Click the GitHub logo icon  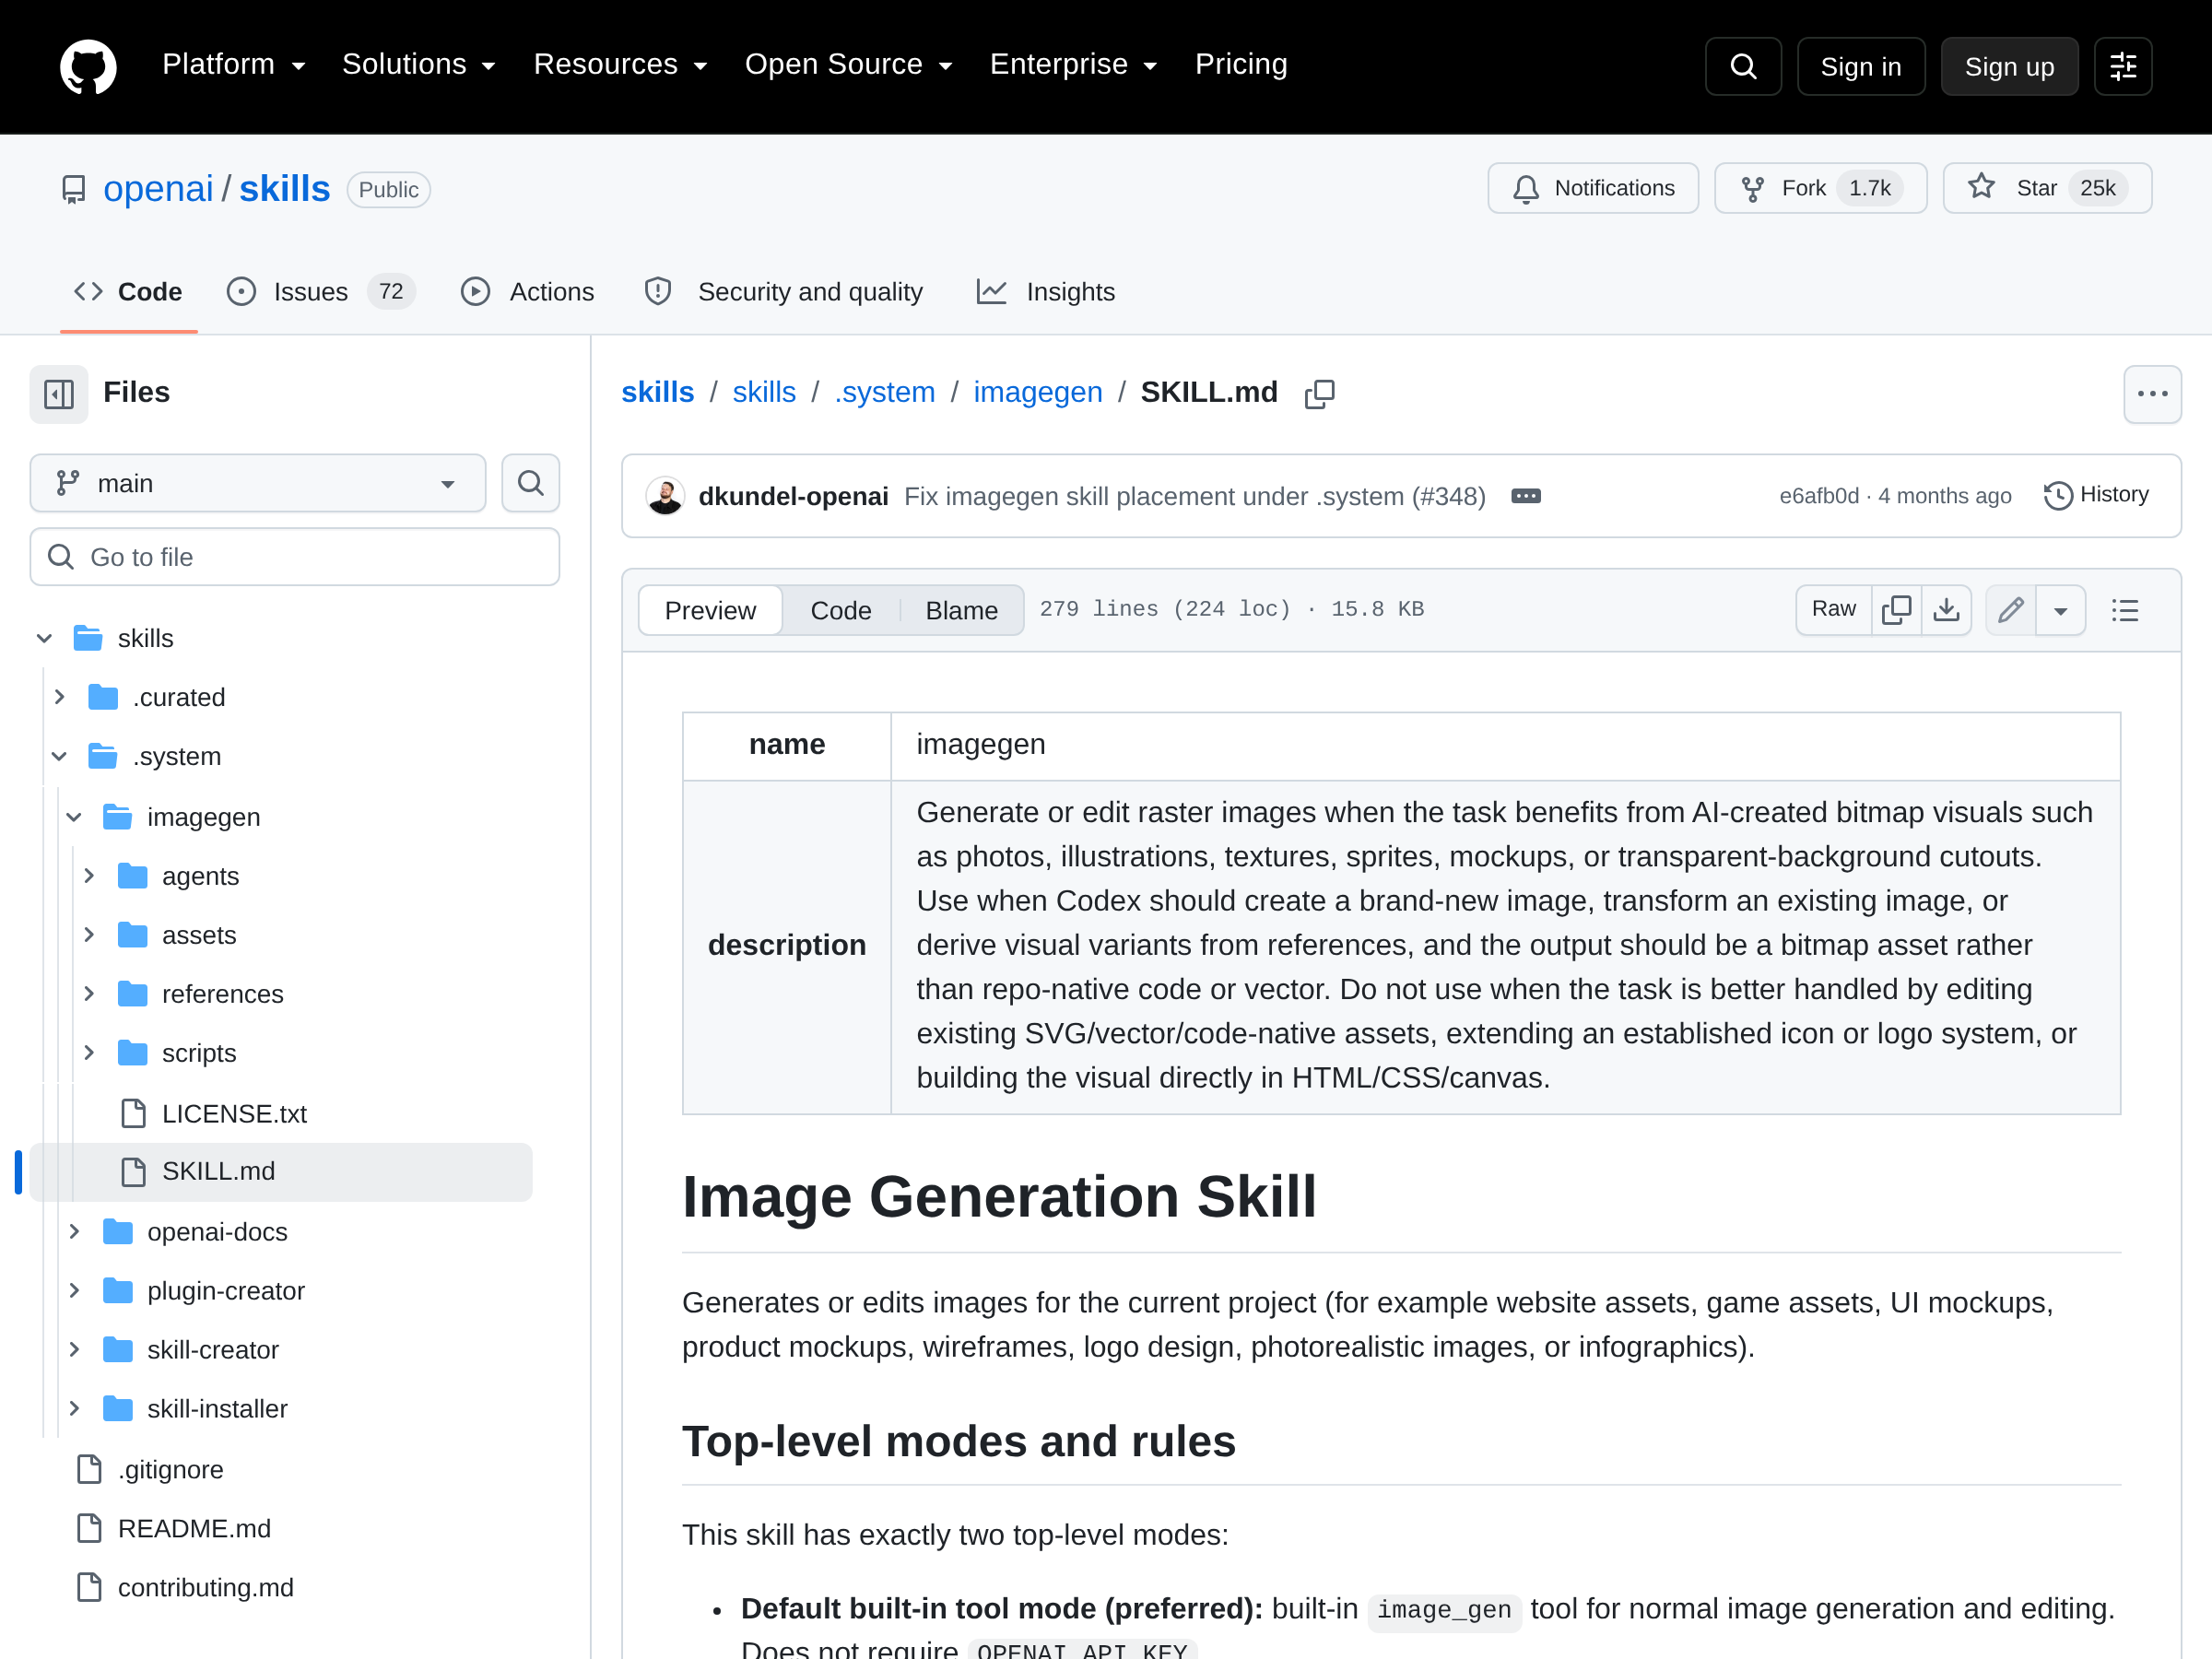click(88, 67)
